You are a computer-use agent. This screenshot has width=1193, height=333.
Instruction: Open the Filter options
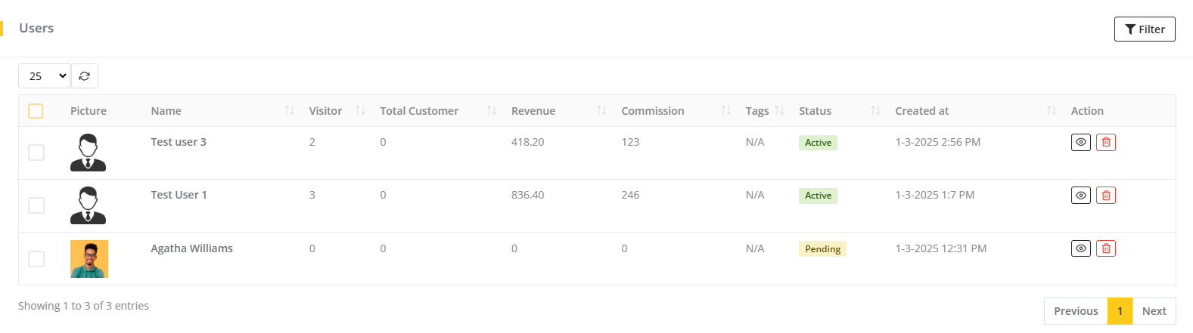click(1144, 29)
